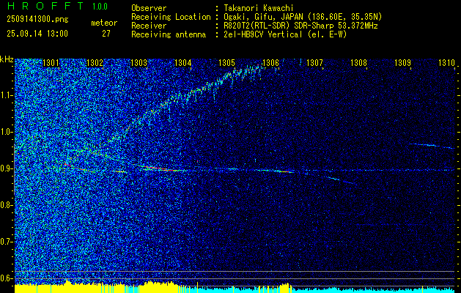Click the 1303 time marker
This screenshot has height=293, width=461.
pyautogui.click(x=139, y=63)
